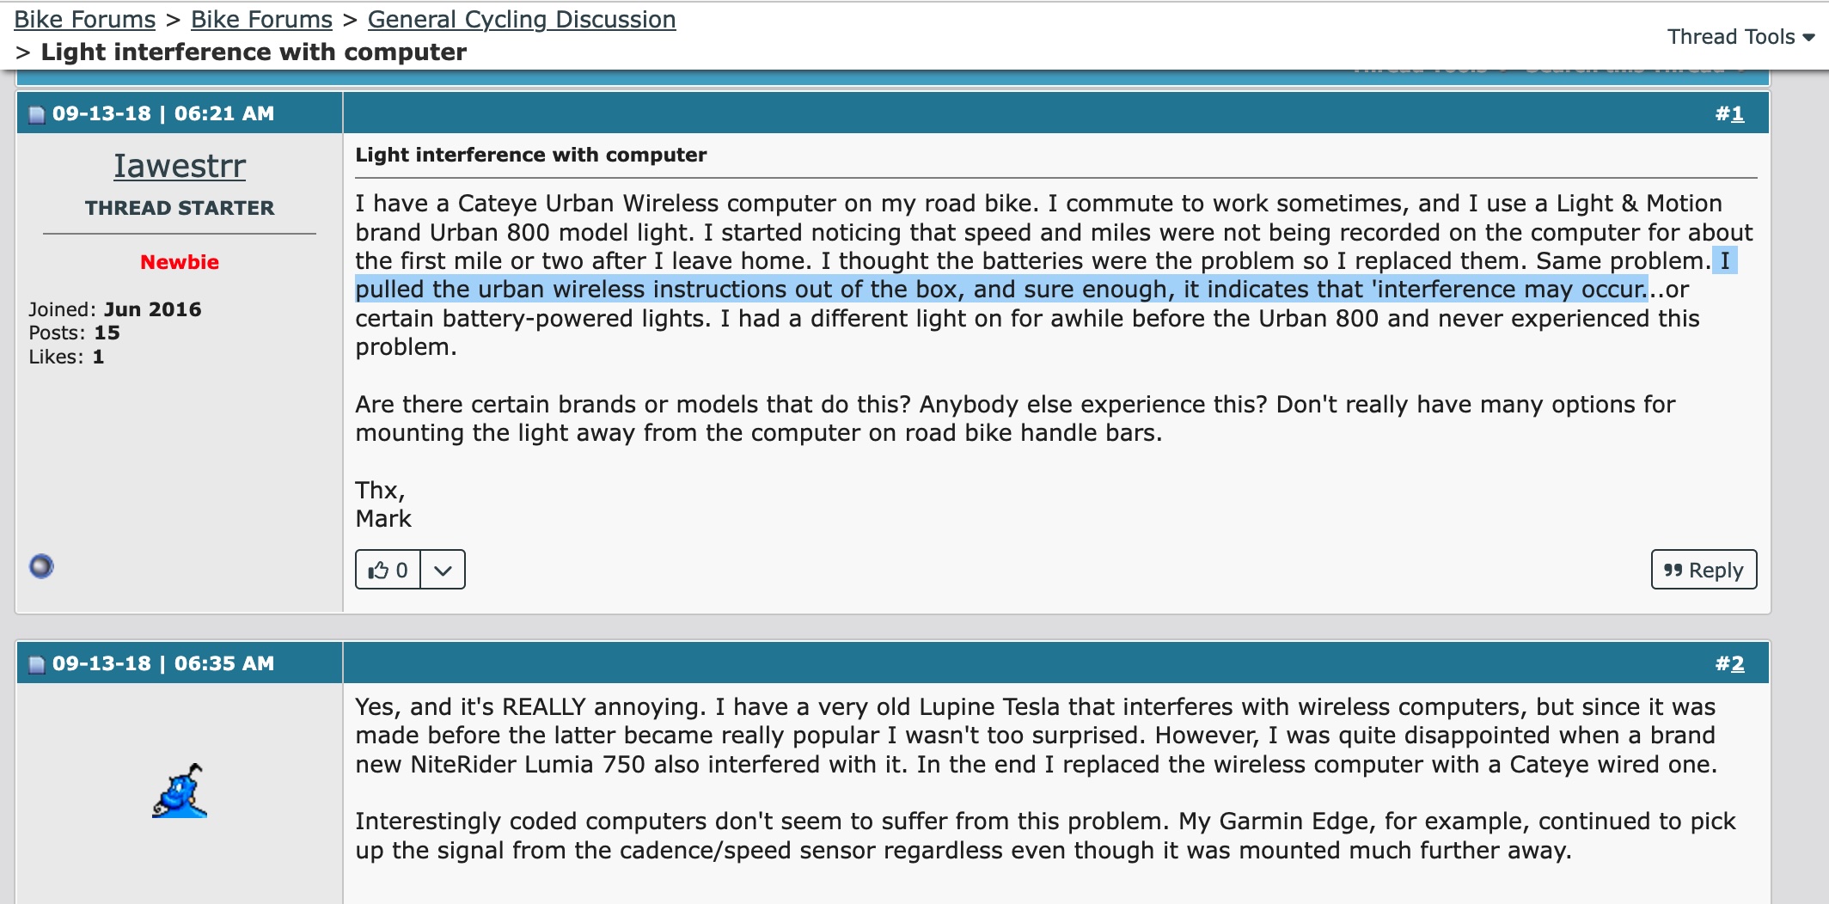Image resolution: width=1829 pixels, height=904 pixels.
Task: Expand the chevron next to the like count
Action: pos(443,570)
